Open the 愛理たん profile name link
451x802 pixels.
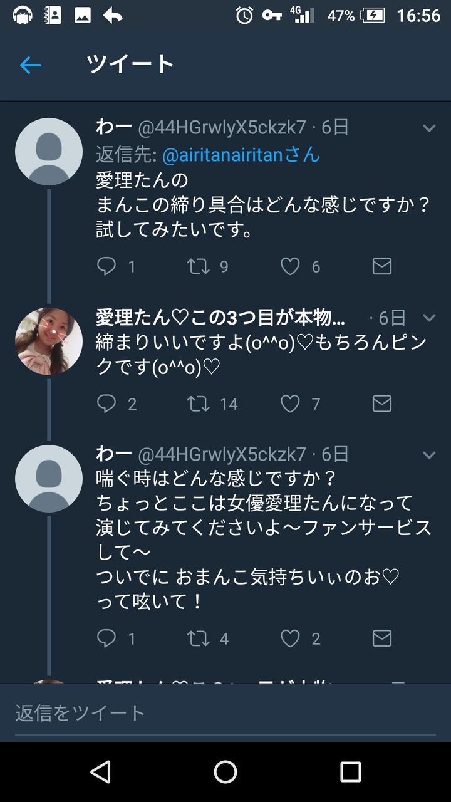(220, 318)
